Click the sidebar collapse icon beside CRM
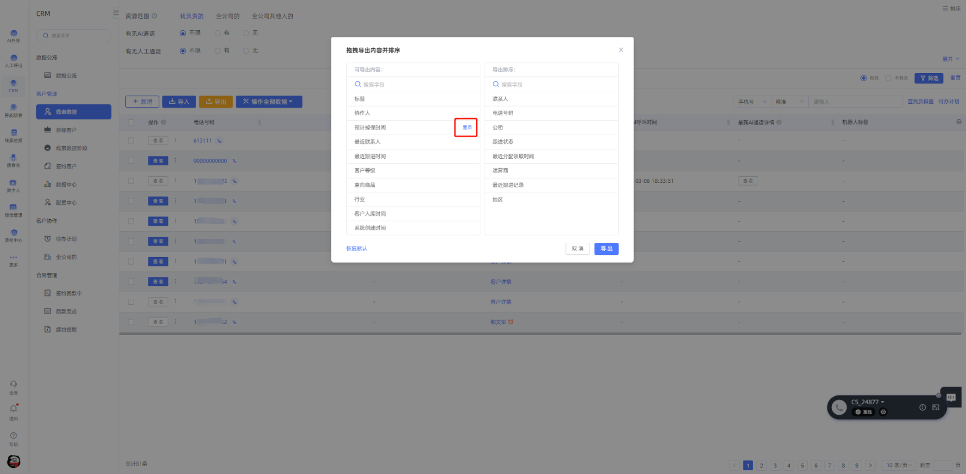 tap(116, 13)
